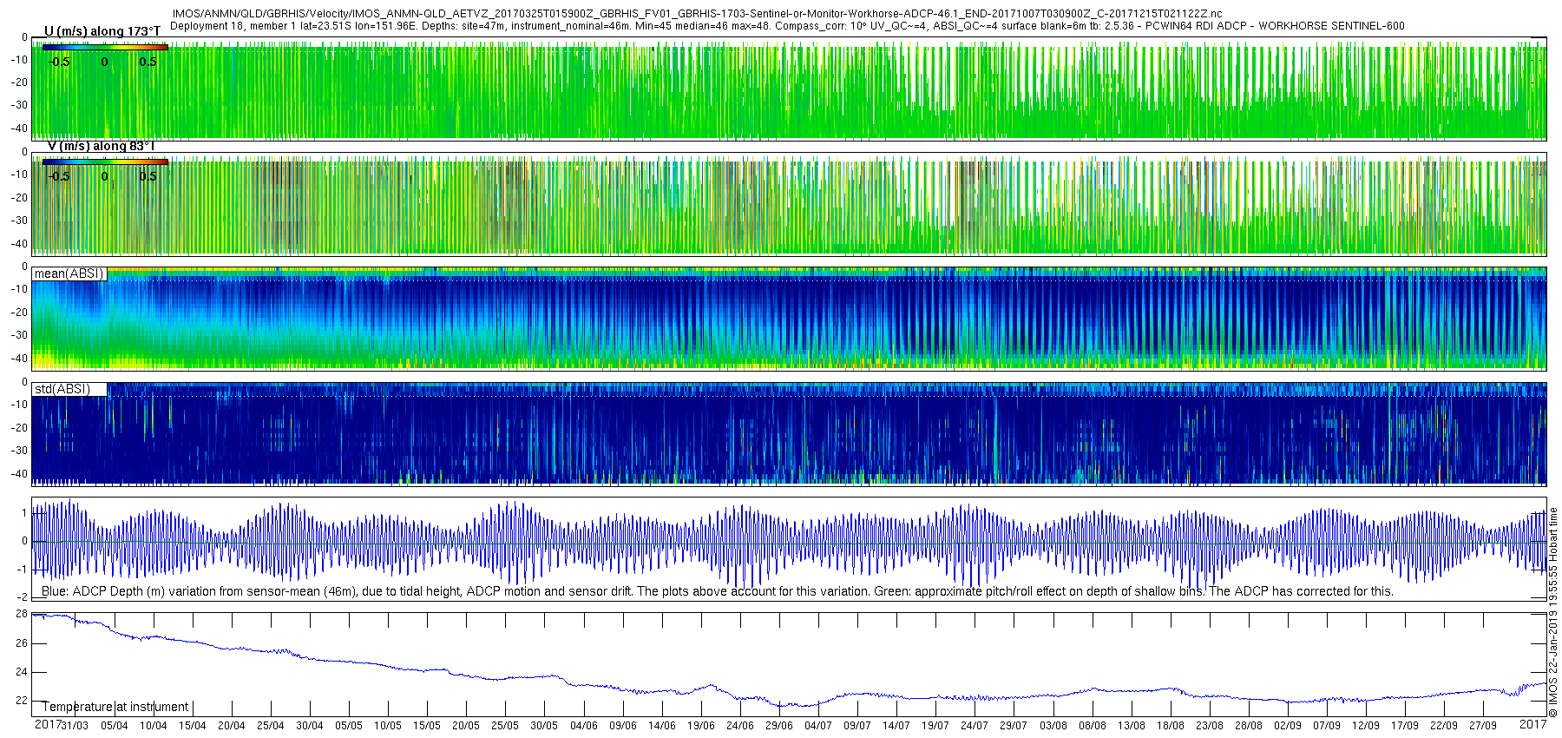Click the 0.5 value on U colorbar
Screen dimensions: 1562x738
[x=148, y=62]
